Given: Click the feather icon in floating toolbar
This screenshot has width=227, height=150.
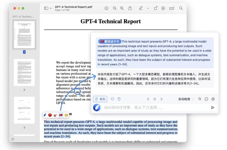Looking at the screenshot, I should [x=45, y=115].
